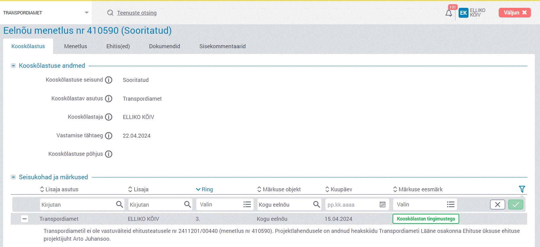Log out with the Väljun button
Screen dimensions: 540x247
(x=515, y=13)
